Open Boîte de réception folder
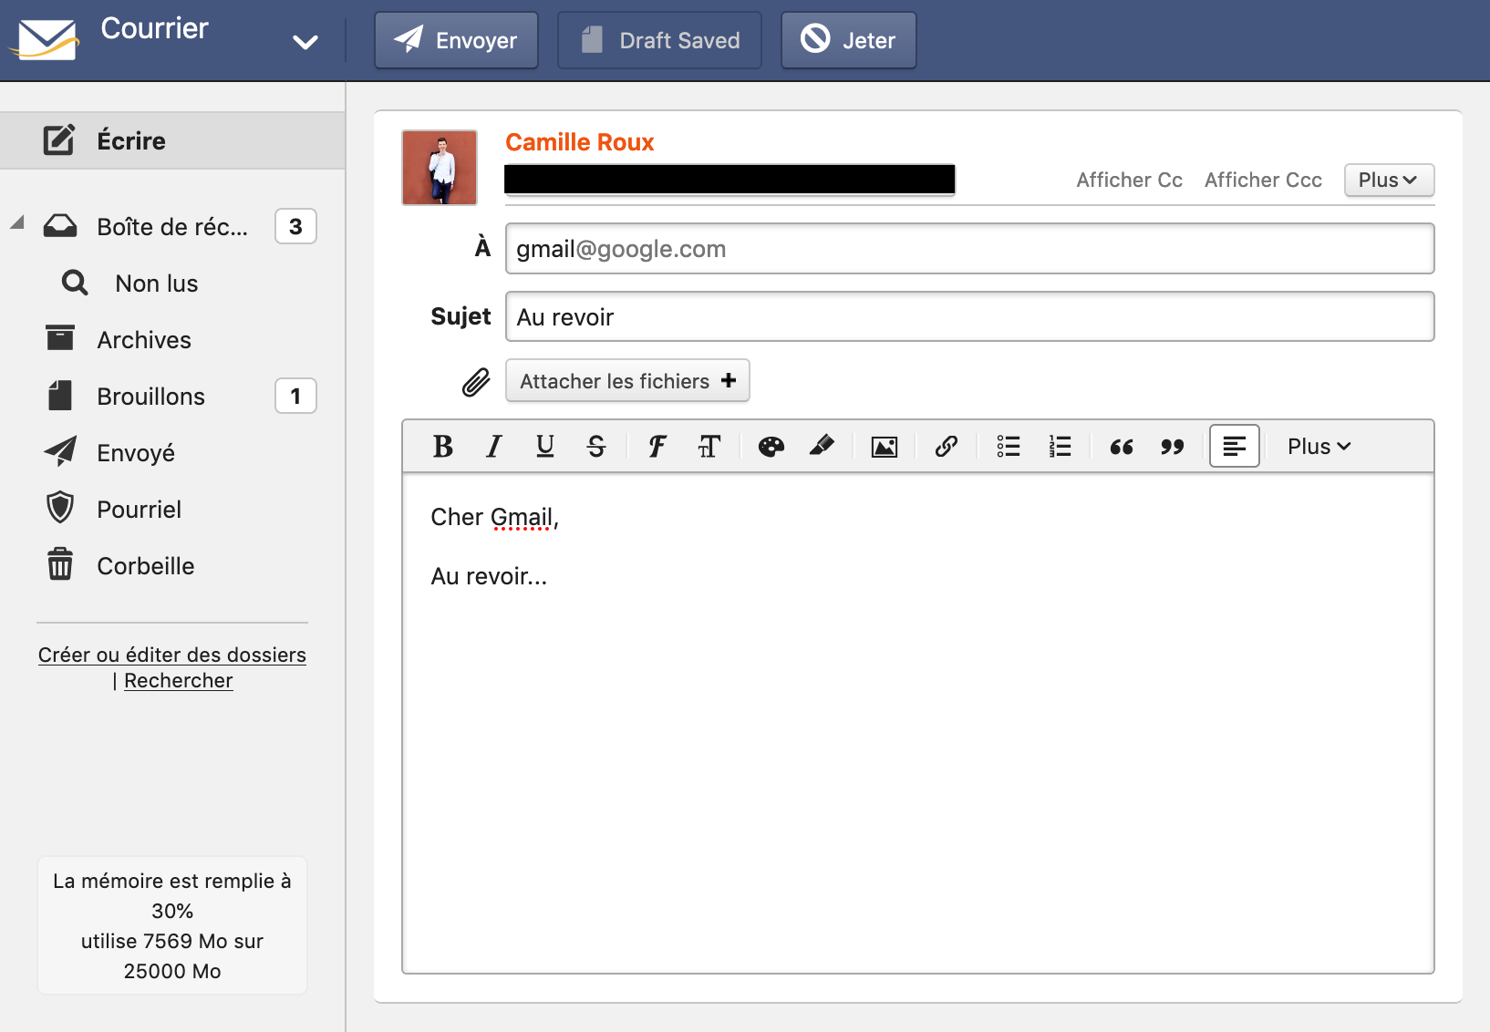The height and width of the screenshot is (1032, 1490). click(x=172, y=226)
